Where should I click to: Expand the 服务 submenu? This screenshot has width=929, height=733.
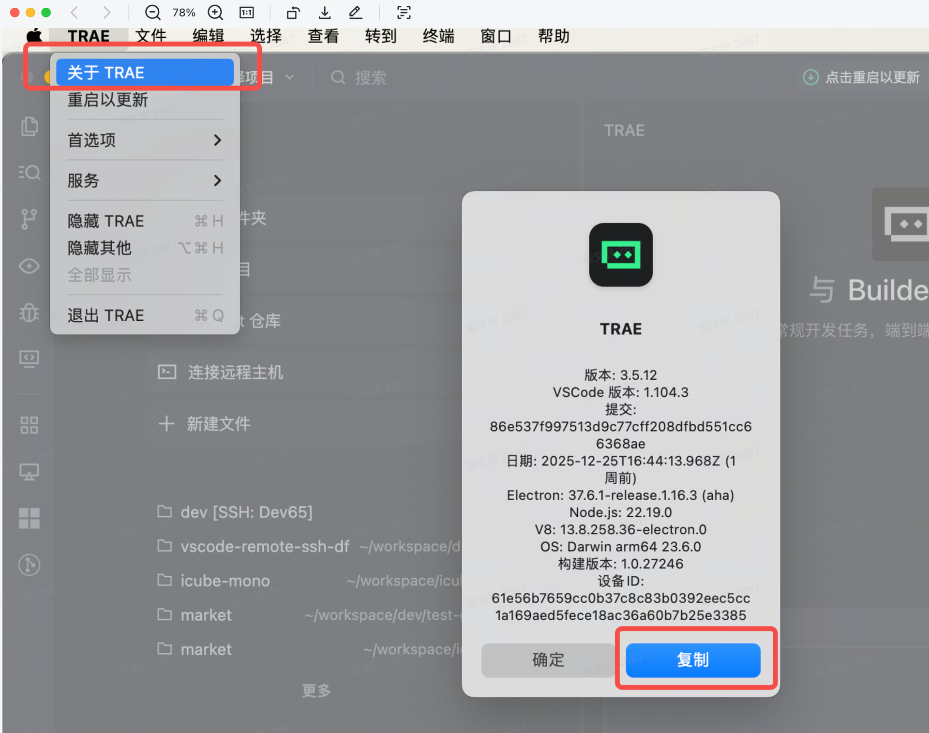tap(145, 180)
